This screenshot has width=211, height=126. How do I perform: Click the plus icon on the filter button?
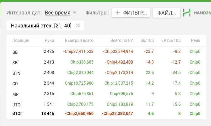(118, 13)
